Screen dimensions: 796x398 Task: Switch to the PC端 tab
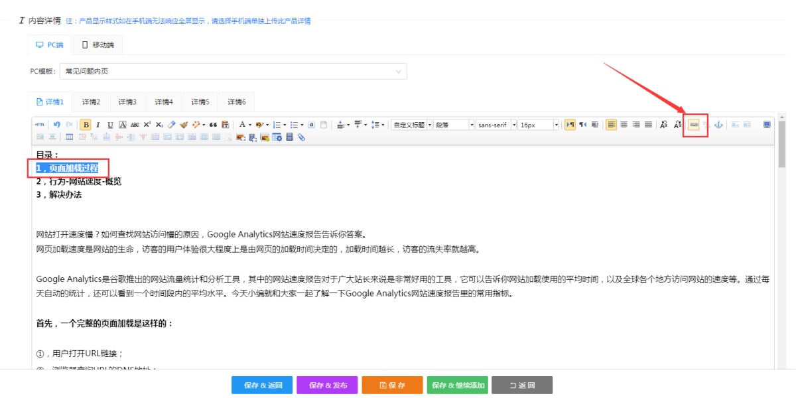click(x=50, y=45)
